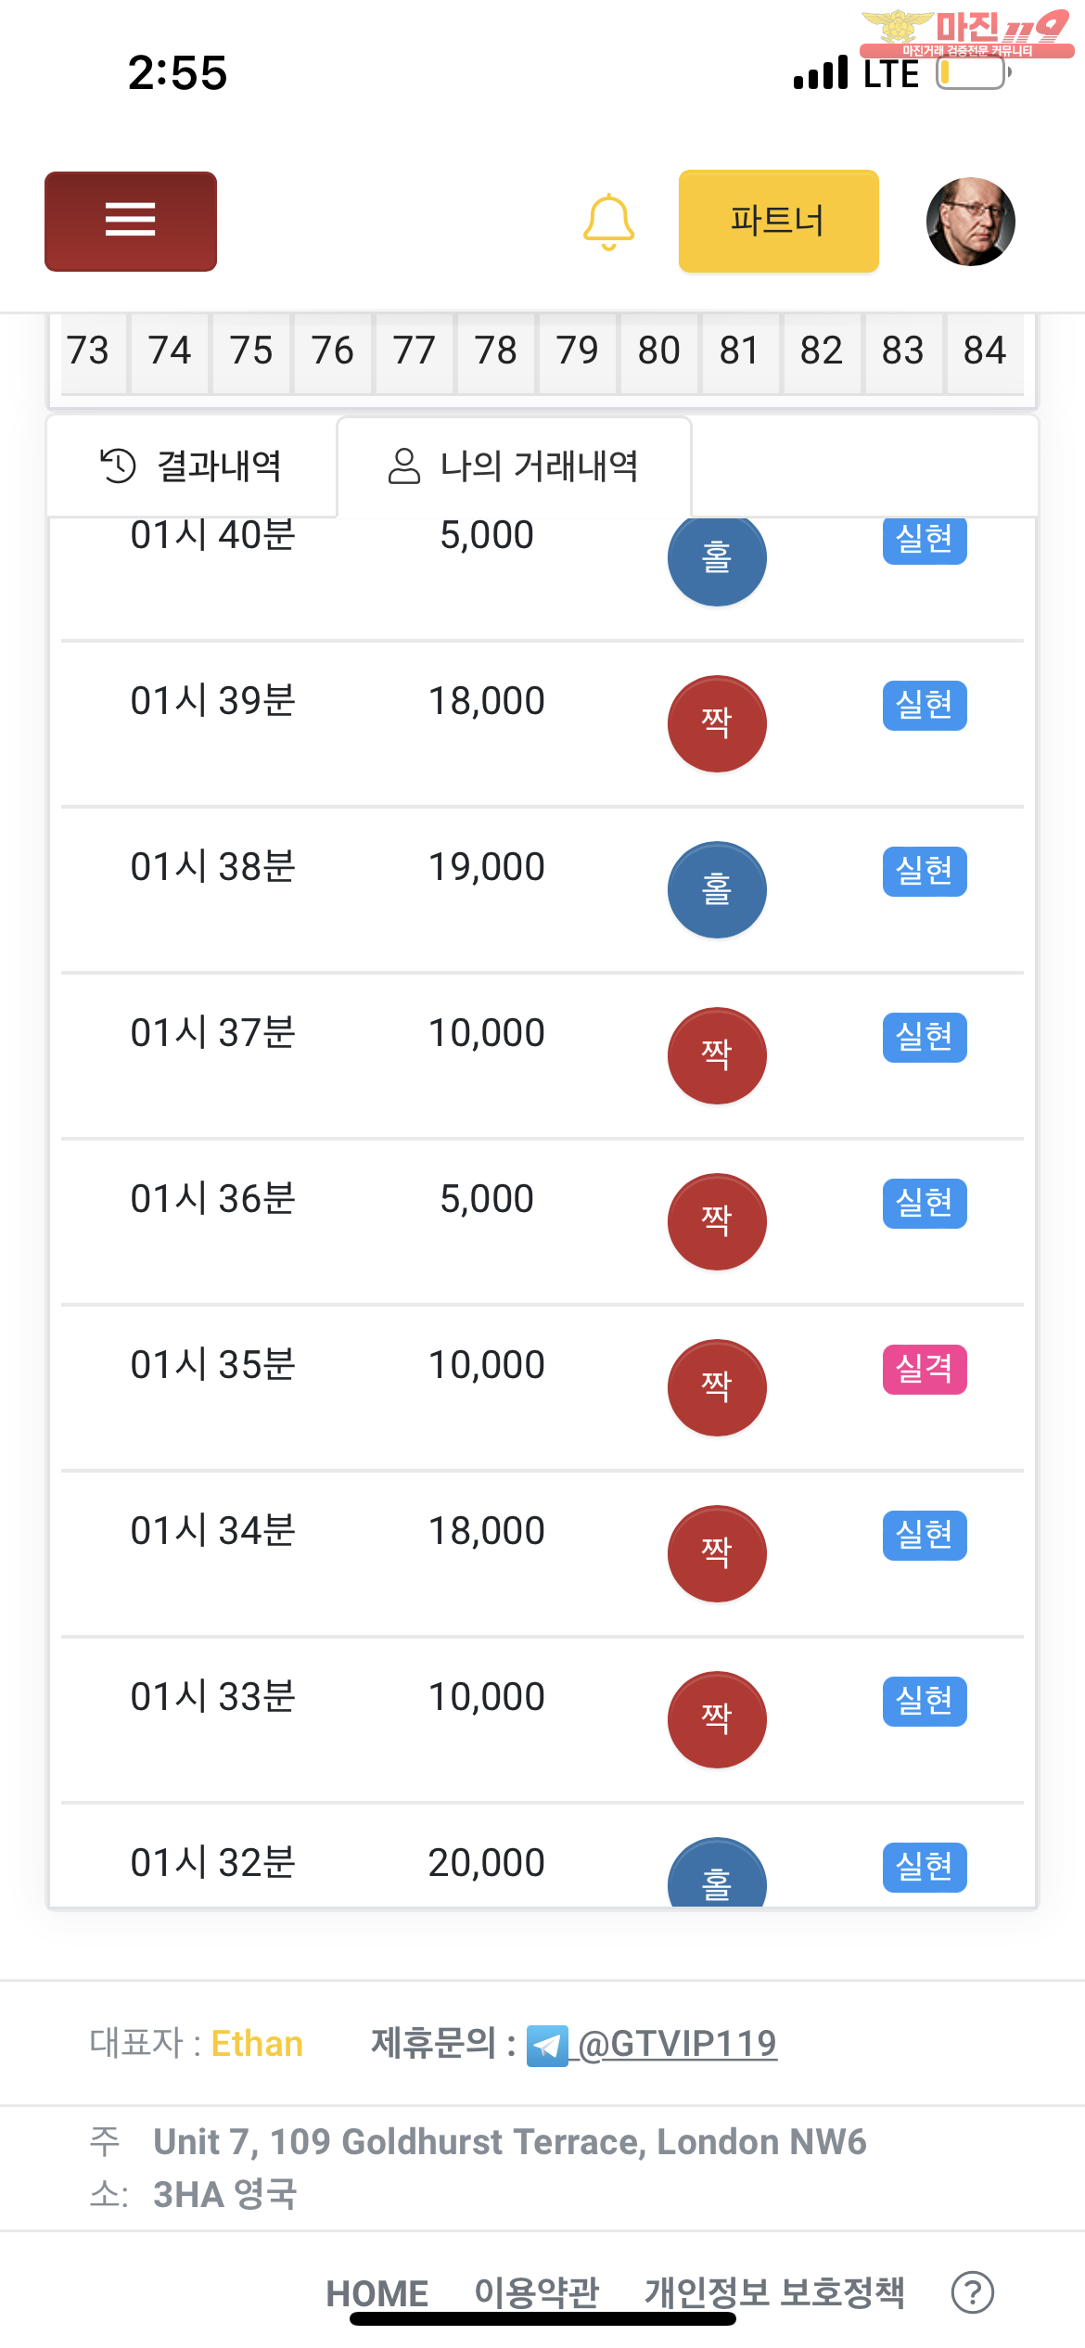This screenshot has height=2348, width=1085.
Task: Select the 나의 거래내역 tab
Action: pyautogui.click(x=514, y=466)
